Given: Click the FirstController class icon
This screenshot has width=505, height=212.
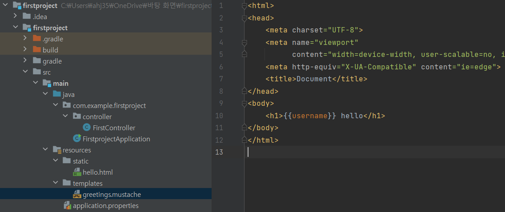Looking at the screenshot, I should (x=86, y=128).
